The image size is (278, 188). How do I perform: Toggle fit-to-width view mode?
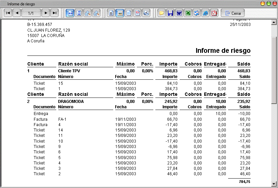[x=70, y=13]
